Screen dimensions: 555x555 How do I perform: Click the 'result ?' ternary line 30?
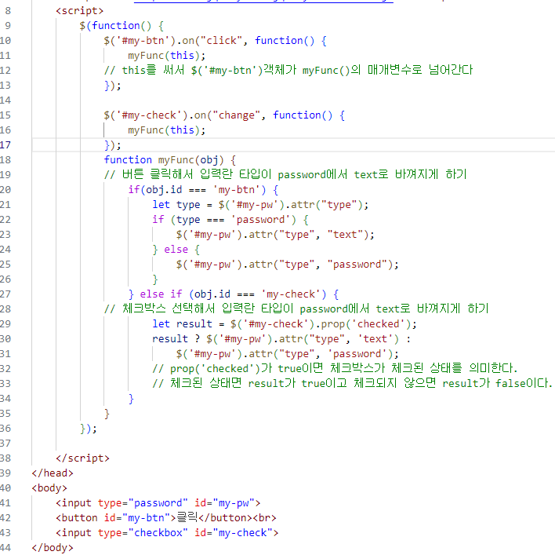(281, 338)
